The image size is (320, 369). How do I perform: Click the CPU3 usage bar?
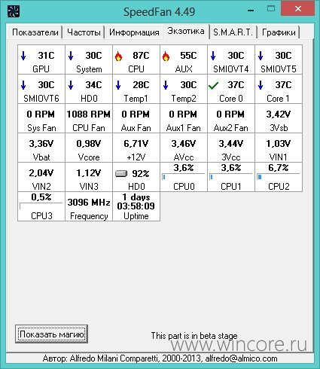tap(41, 206)
